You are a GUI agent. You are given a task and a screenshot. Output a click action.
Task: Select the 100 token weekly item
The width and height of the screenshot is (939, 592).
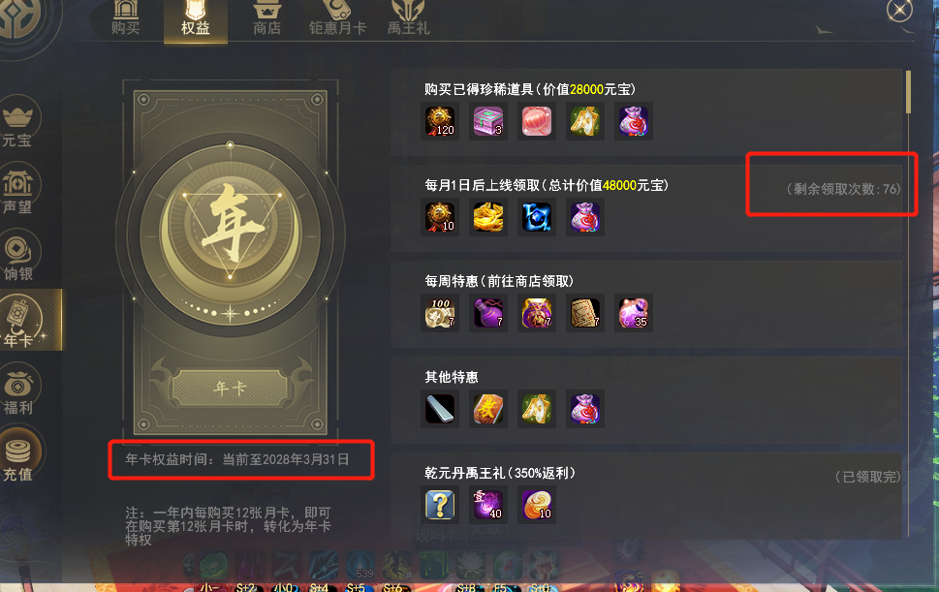click(x=440, y=313)
